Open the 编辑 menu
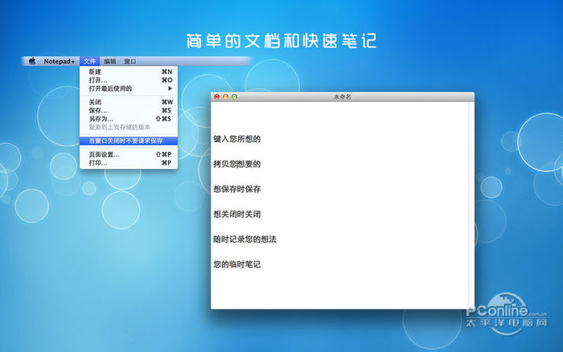 click(x=110, y=61)
